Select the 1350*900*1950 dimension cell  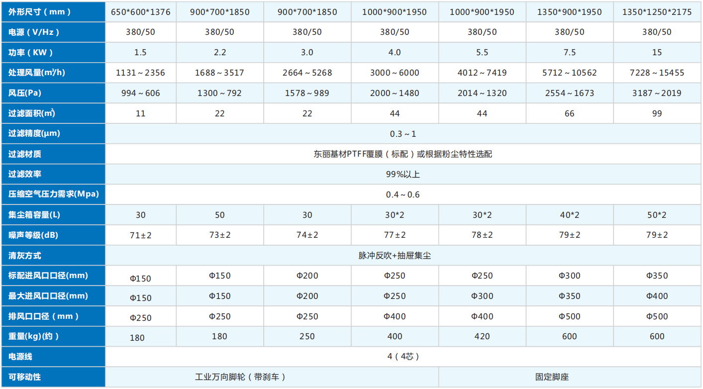(x=570, y=11)
